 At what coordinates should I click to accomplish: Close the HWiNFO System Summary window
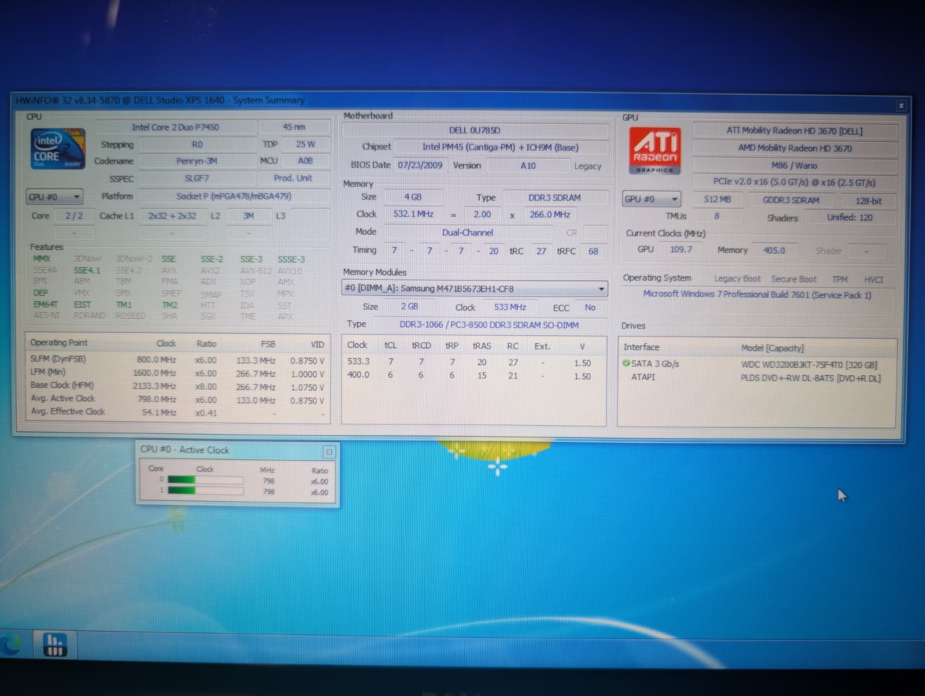point(901,105)
